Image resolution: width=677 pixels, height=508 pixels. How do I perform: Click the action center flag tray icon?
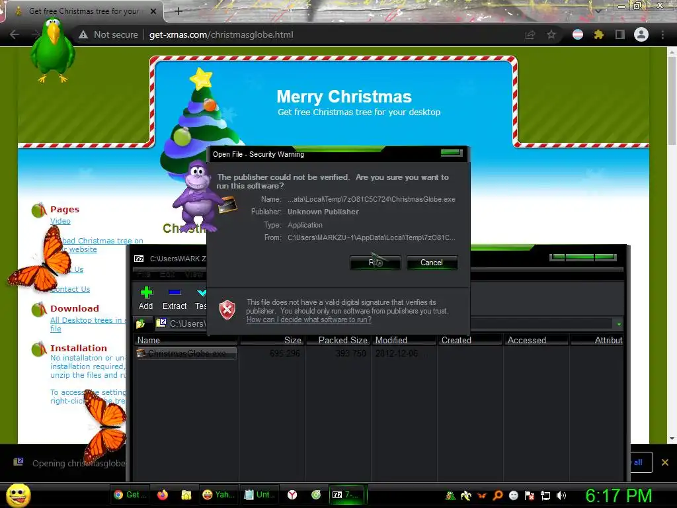coord(530,495)
